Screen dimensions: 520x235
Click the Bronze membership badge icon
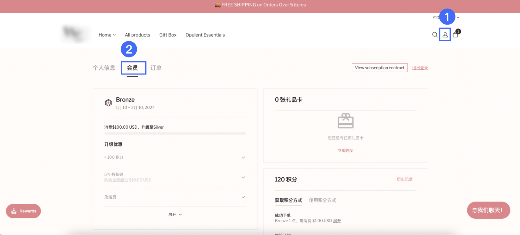click(108, 102)
